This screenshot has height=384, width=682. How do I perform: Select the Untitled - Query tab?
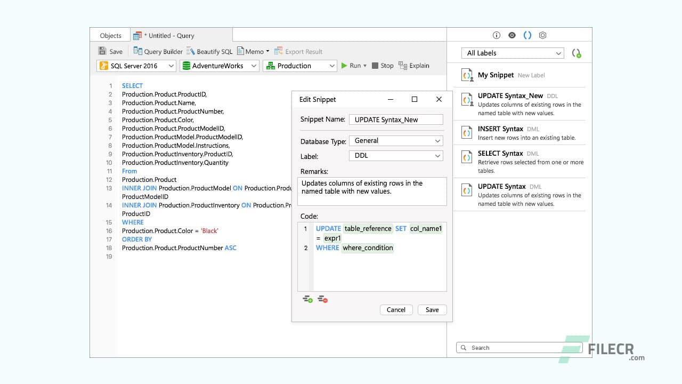169,35
